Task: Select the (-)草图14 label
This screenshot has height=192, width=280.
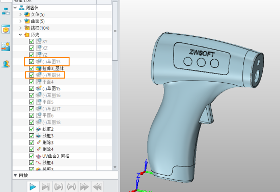Action: tap(51, 75)
